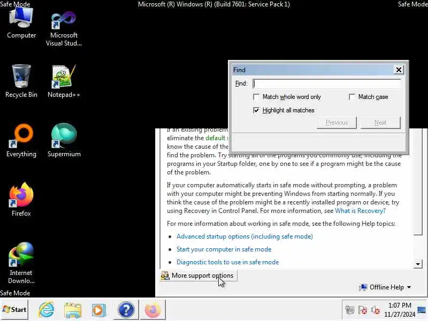Image resolution: width=428 pixels, height=321 pixels.
Task: Launch Notepad++ from the desktop
Action: (64, 81)
